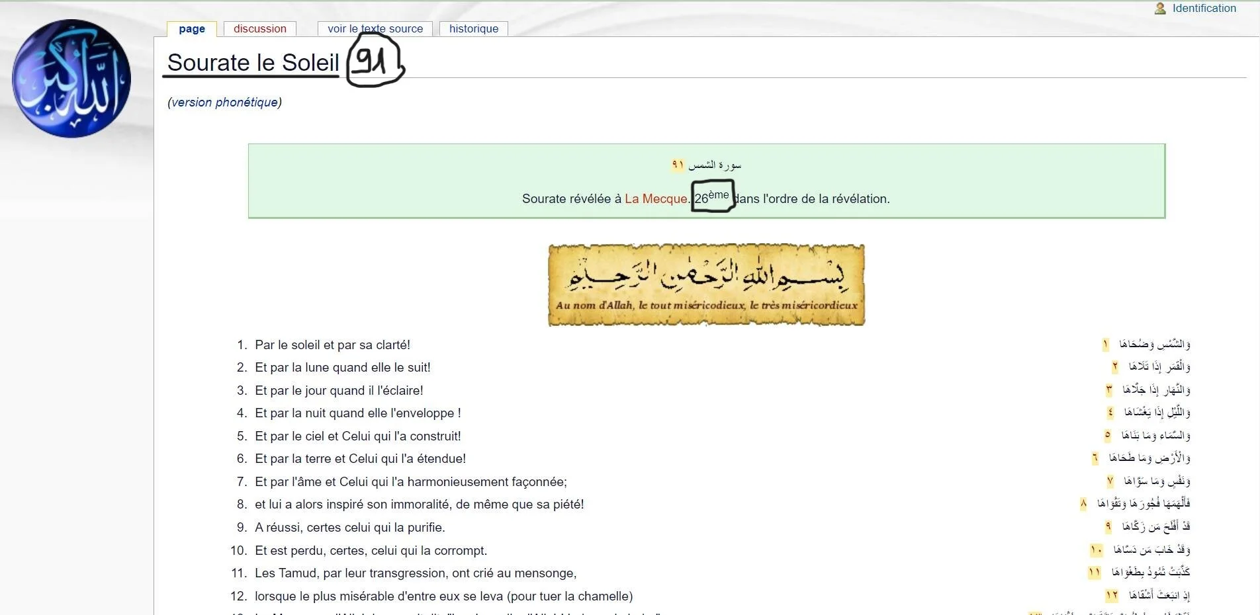This screenshot has height=615, width=1260.
Task: Select verse 4 'Et par la nuit quand elle l'enveloppe !'
Action: [358, 413]
